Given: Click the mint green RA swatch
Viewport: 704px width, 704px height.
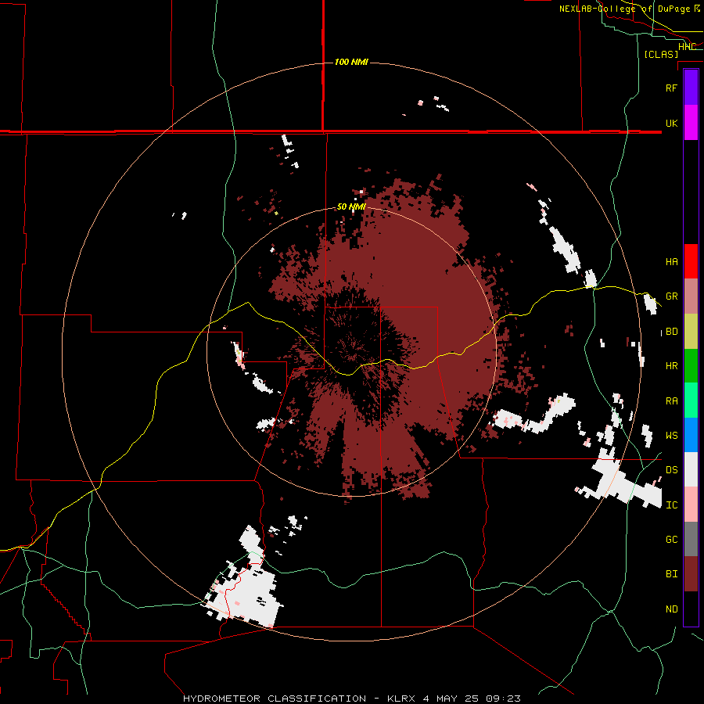Looking at the screenshot, I should [691, 400].
